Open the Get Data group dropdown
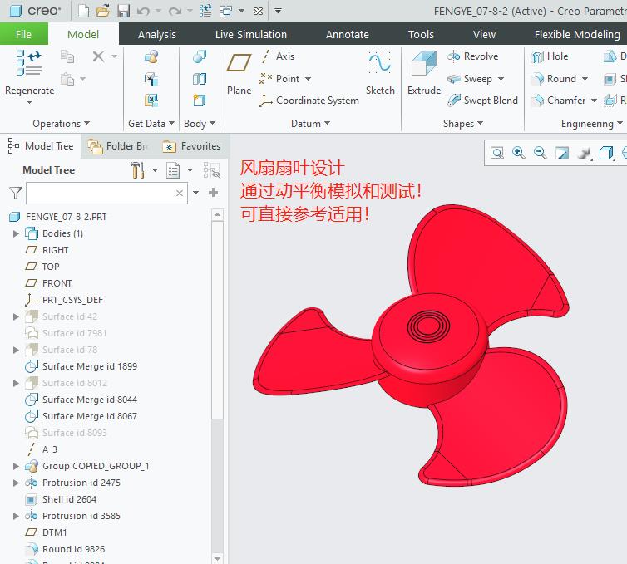 tap(151, 124)
